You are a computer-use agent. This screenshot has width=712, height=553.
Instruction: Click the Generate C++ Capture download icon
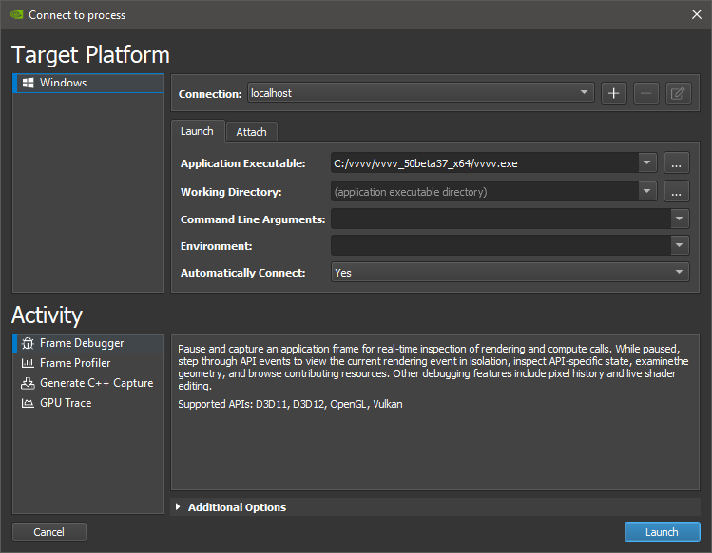coord(28,383)
